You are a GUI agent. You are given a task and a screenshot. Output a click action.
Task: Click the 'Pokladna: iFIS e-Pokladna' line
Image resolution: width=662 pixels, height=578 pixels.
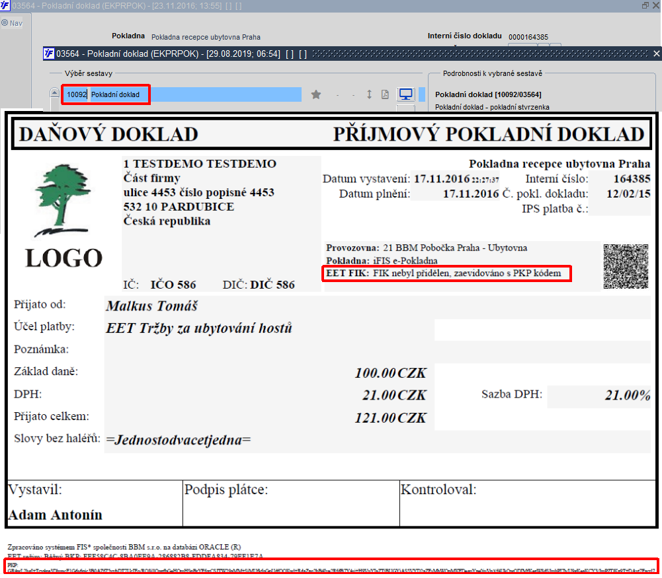(382, 260)
